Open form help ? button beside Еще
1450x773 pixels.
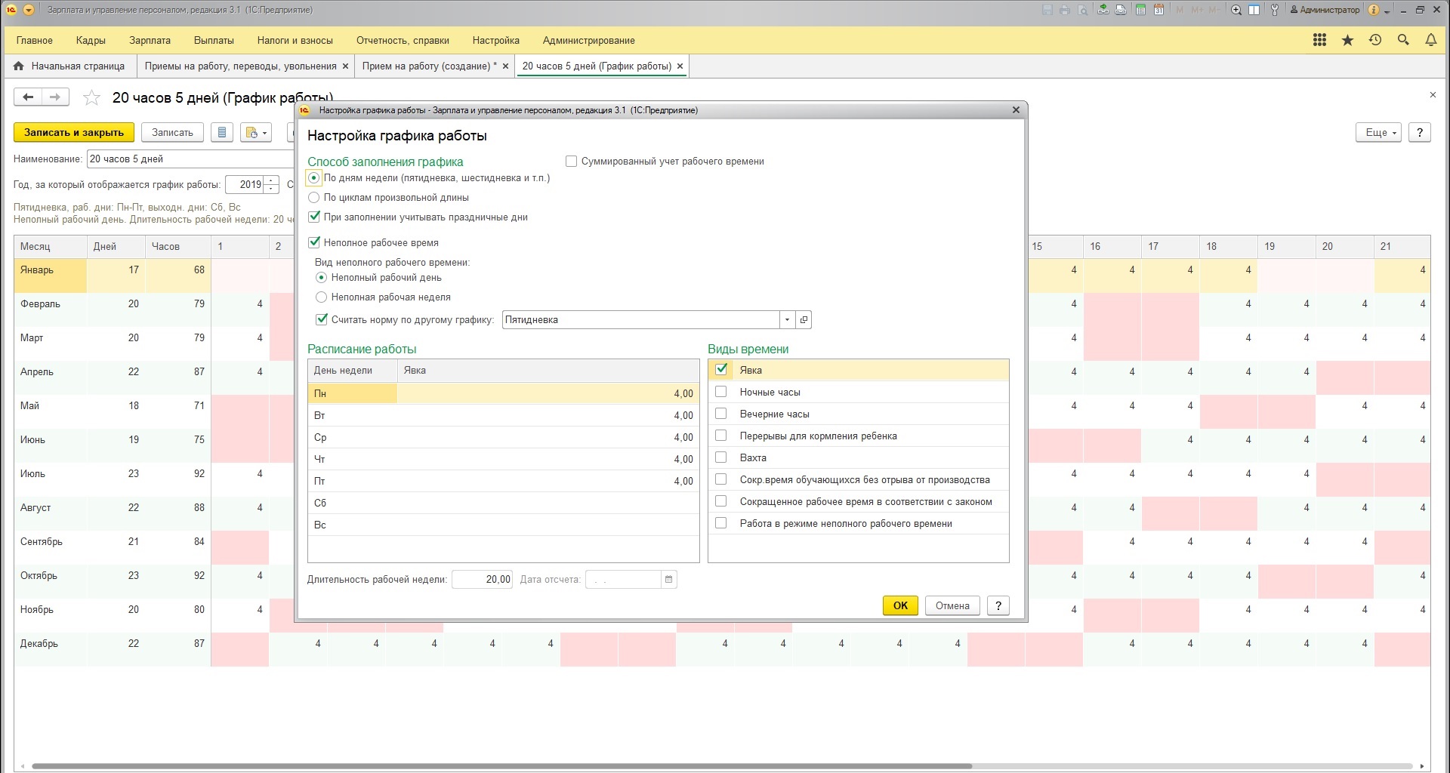point(1420,132)
